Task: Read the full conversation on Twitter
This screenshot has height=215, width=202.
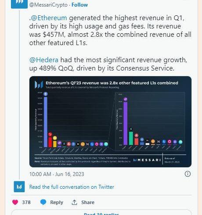Action: (72, 187)
